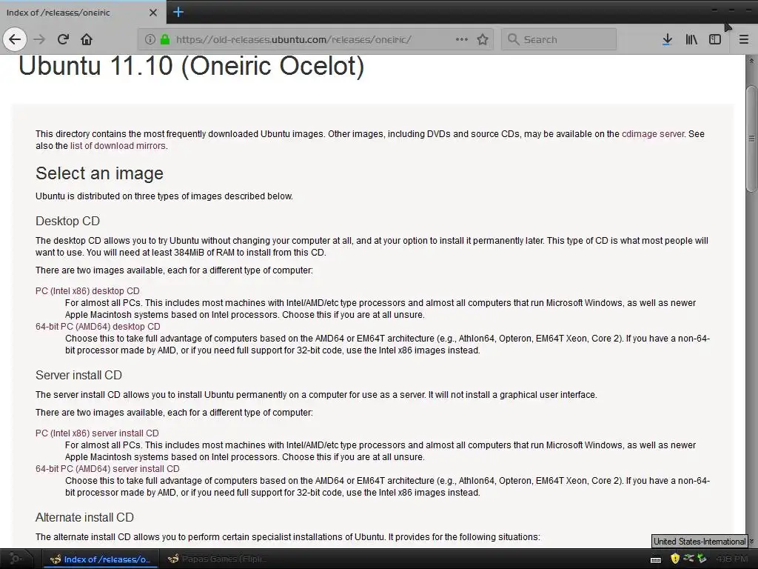This screenshot has width=758, height=569.
Task: Go back with the back arrow button
Action: [x=15, y=39]
